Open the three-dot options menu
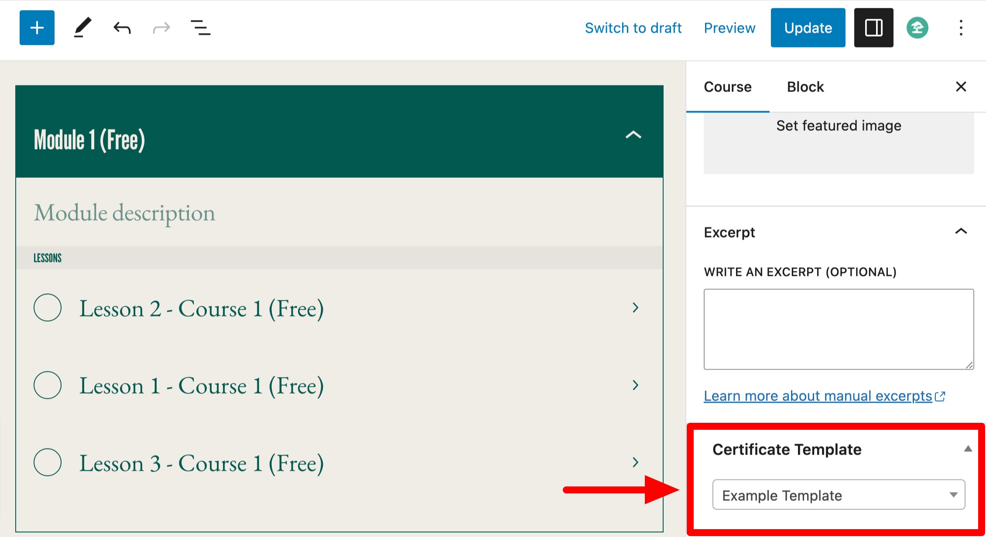The height and width of the screenshot is (537, 986). [x=961, y=28]
